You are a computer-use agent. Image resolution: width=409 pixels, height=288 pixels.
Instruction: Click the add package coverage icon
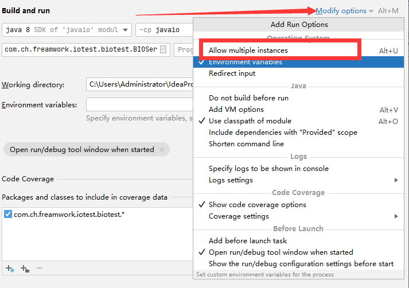click(x=25, y=268)
